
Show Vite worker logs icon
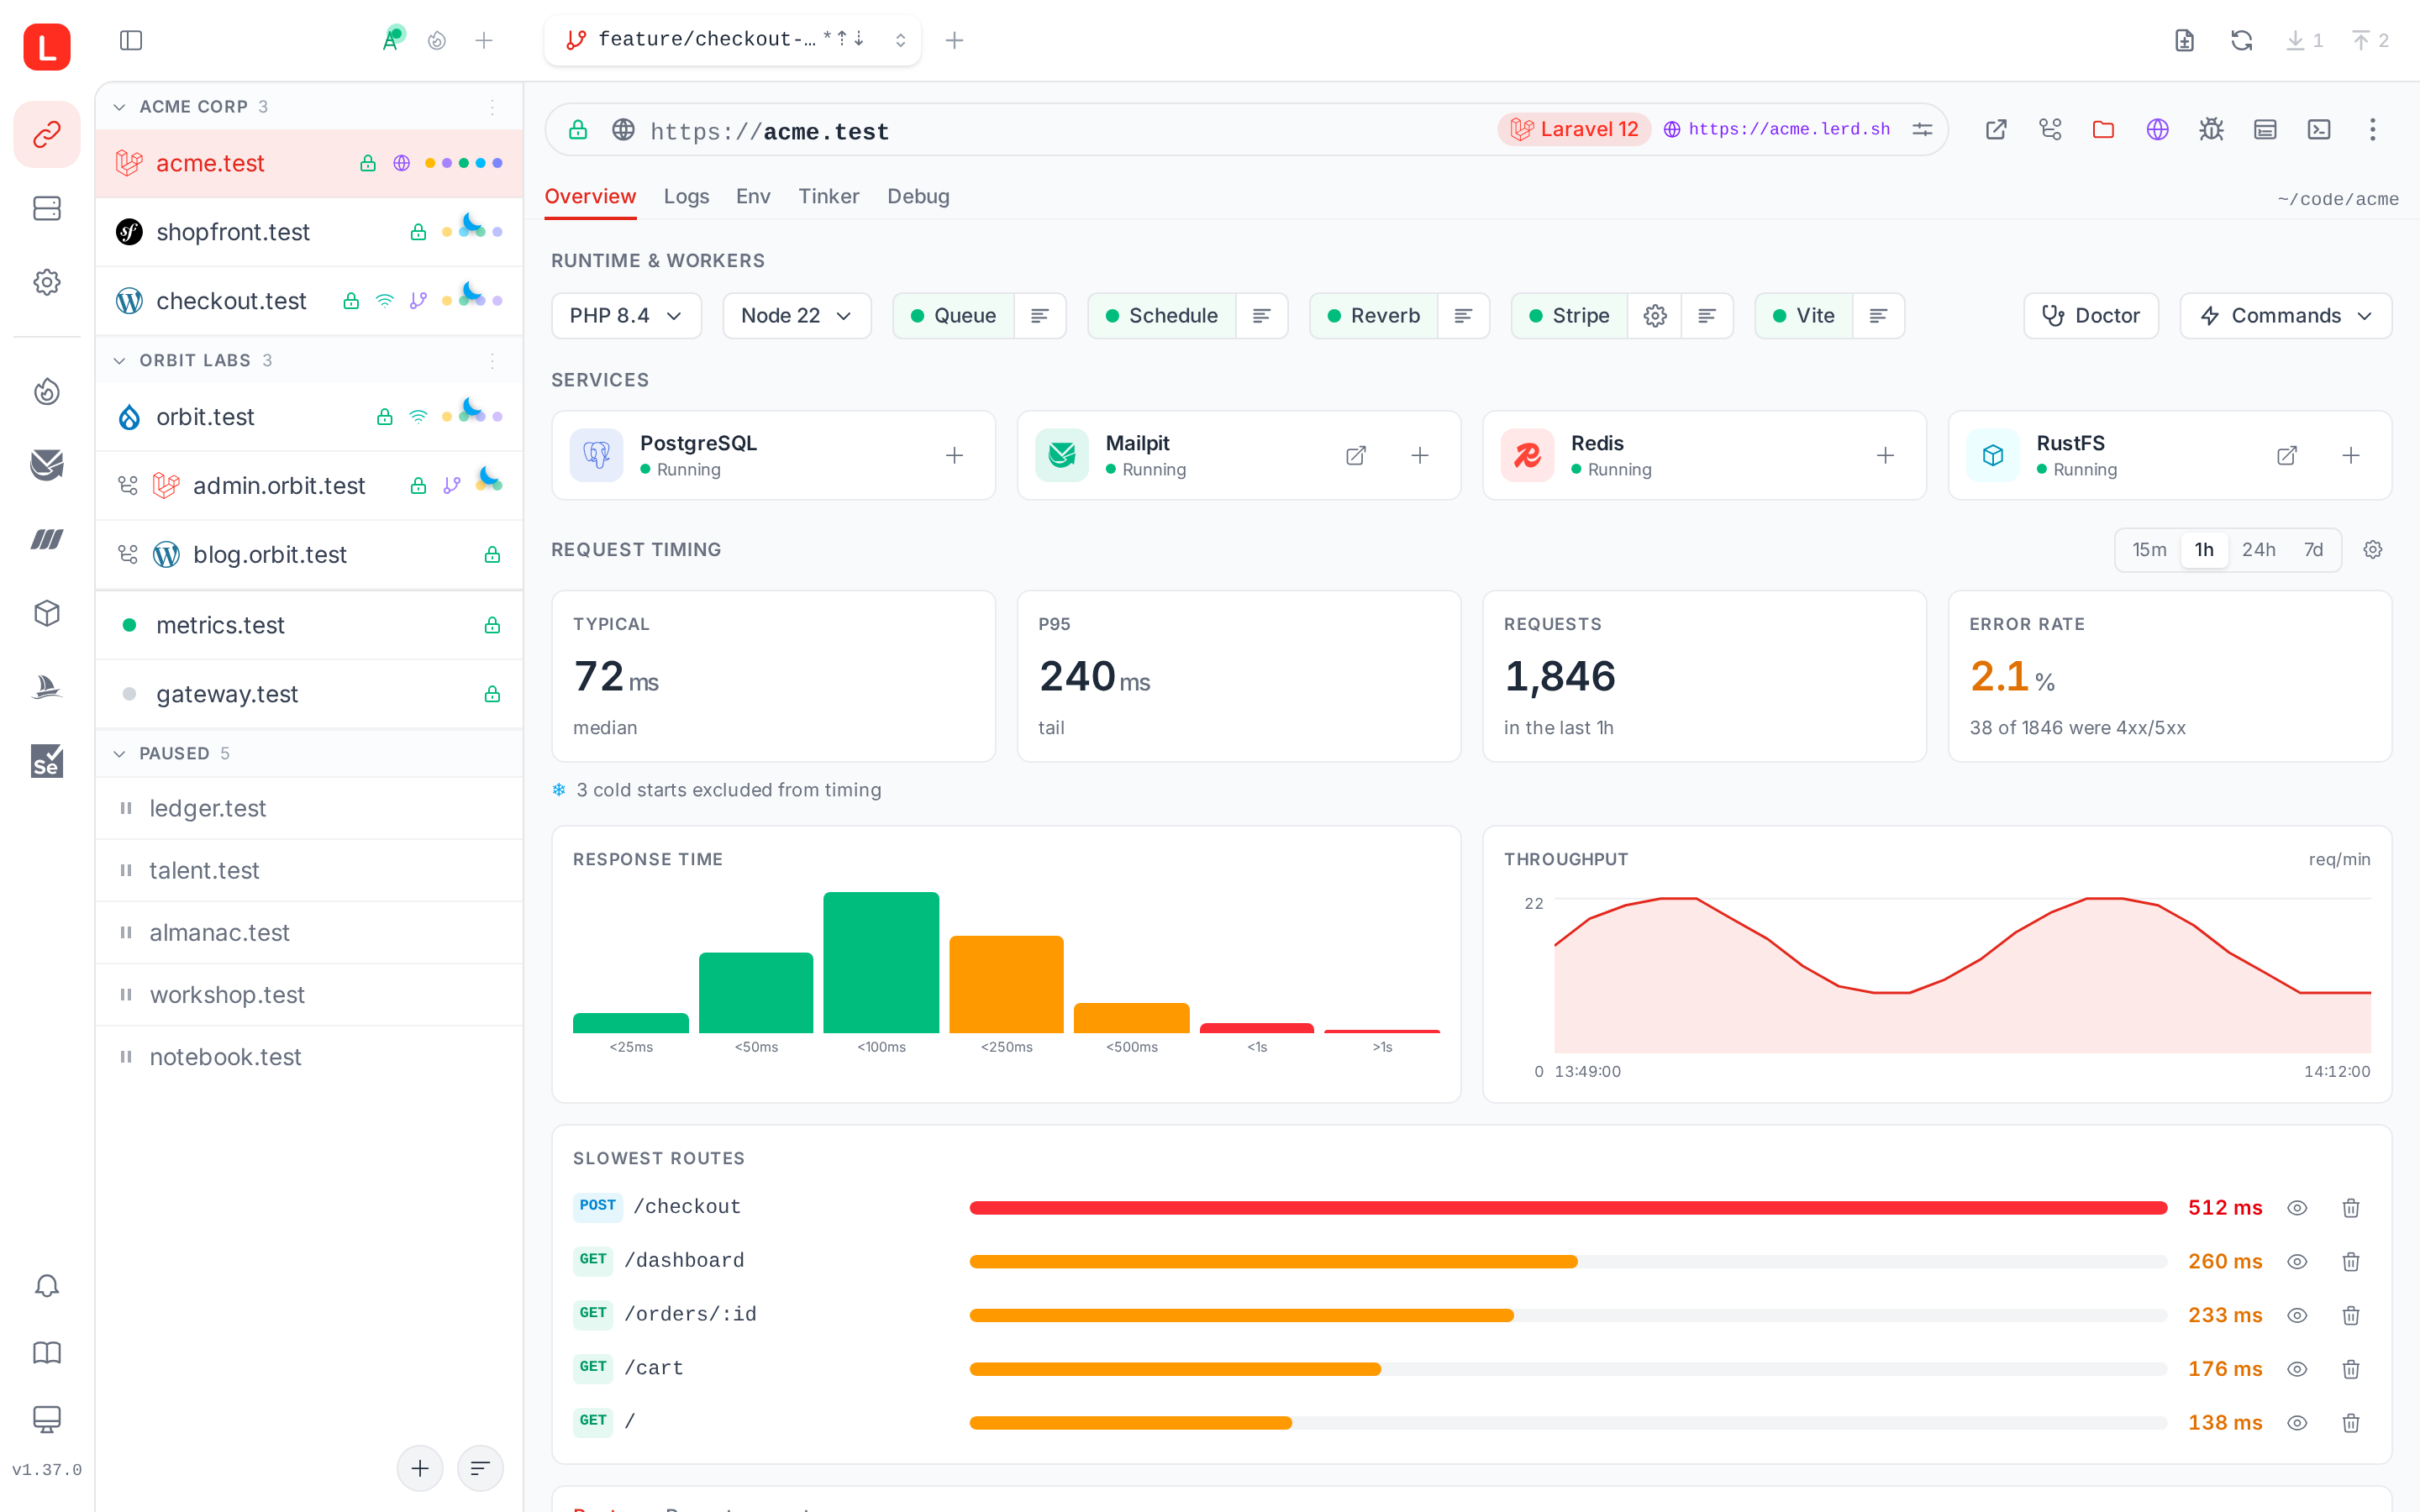click(x=1878, y=316)
